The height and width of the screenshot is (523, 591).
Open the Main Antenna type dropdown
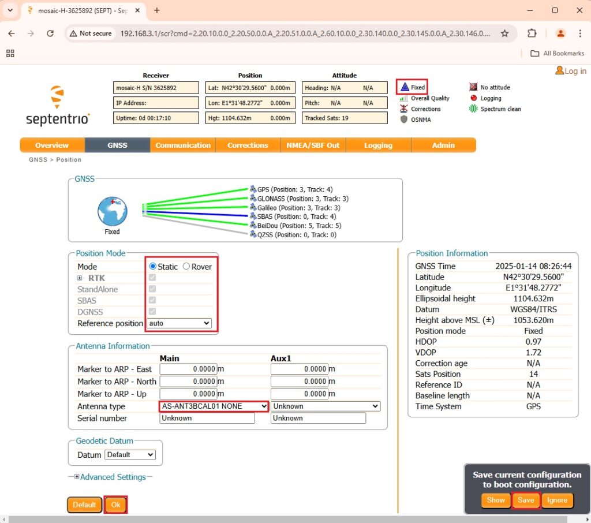click(x=214, y=406)
